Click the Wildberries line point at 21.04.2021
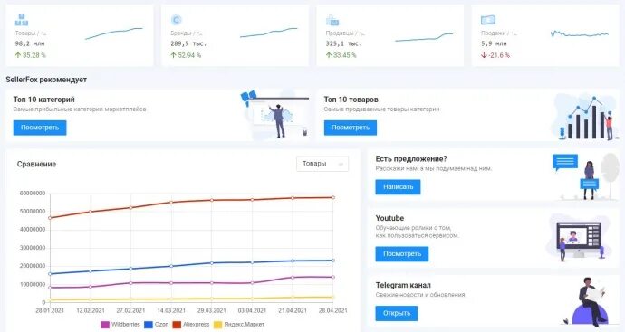625x332 pixels. [x=293, y=278]
